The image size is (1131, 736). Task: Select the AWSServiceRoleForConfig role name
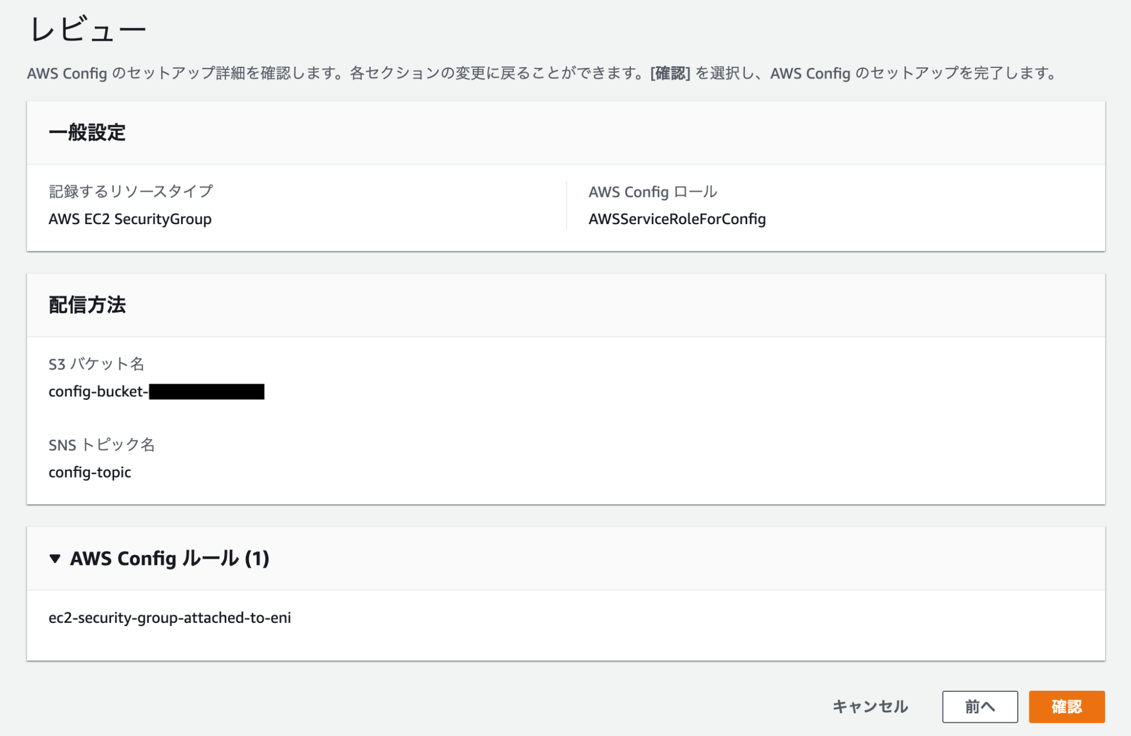tap(677, 219)
